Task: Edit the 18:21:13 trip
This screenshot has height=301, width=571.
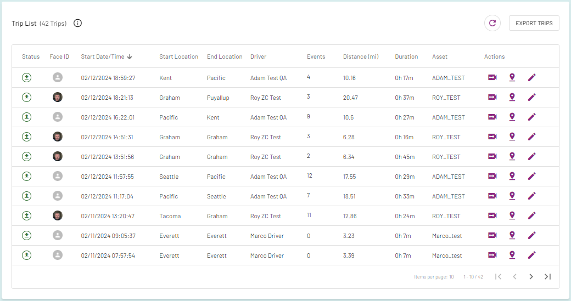Action: click(x=531, y=97)
